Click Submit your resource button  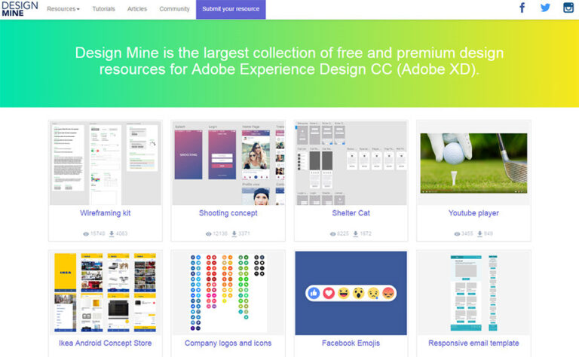coord(231,9)
